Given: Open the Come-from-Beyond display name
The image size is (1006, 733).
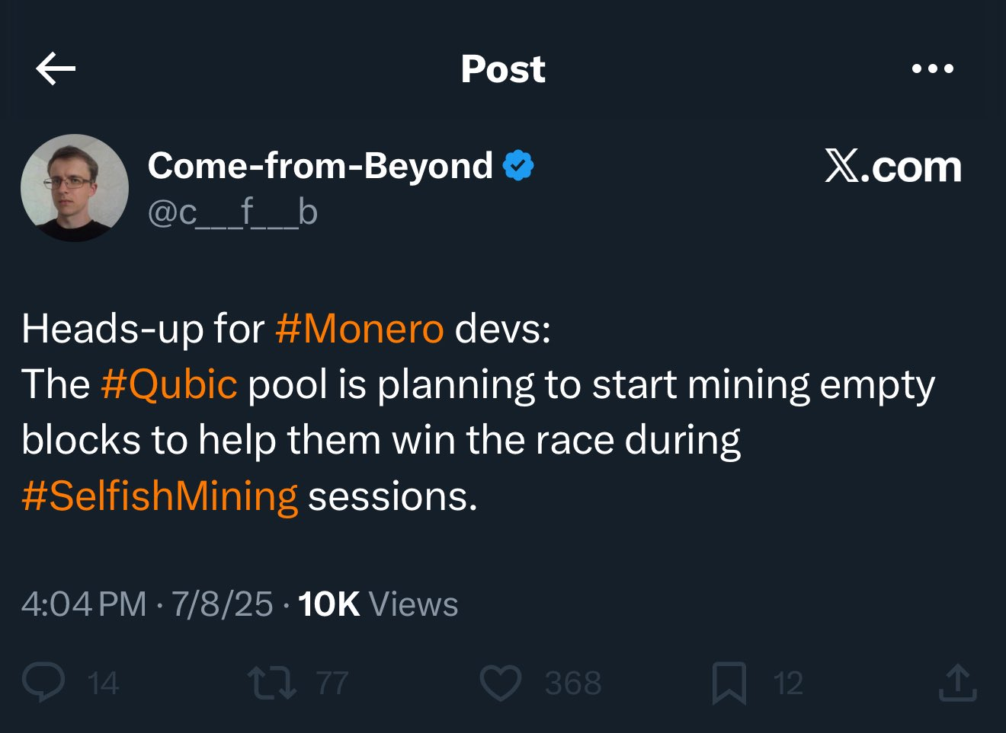Looking at the screenshot, I should point(320,165).
